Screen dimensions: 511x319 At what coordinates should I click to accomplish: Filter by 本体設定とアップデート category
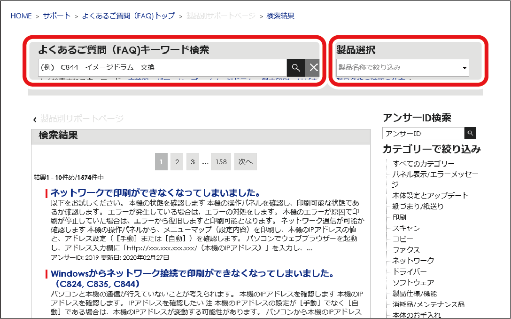pyautogui.click(x=430, y=196)
